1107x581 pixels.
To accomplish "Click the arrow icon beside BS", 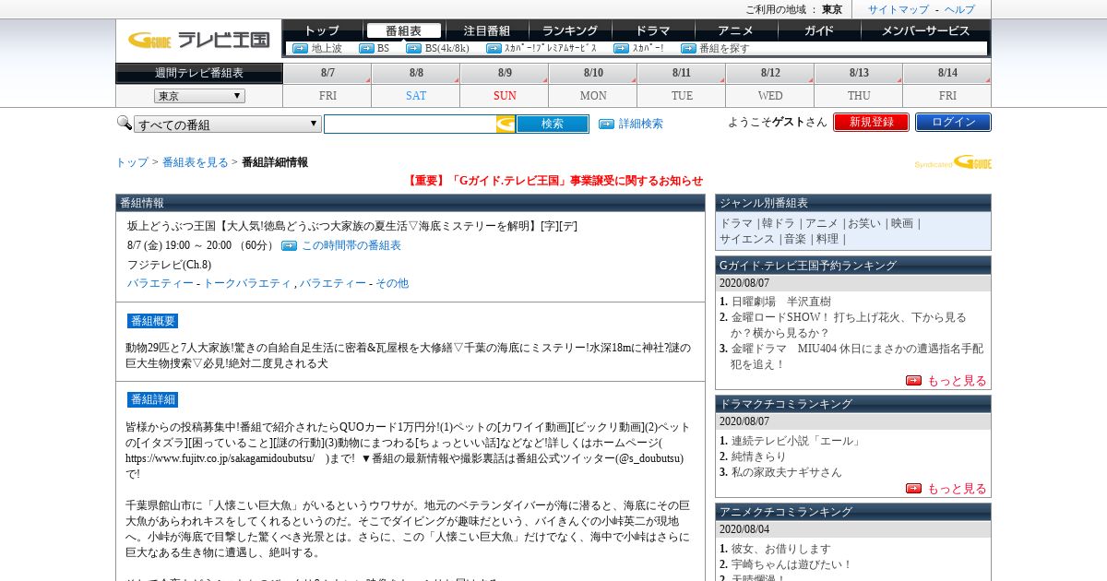I will click(x=366, y=49).
